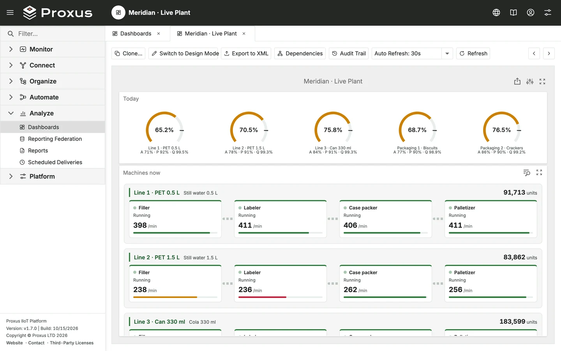Click the Refresh button

point(473,53)
